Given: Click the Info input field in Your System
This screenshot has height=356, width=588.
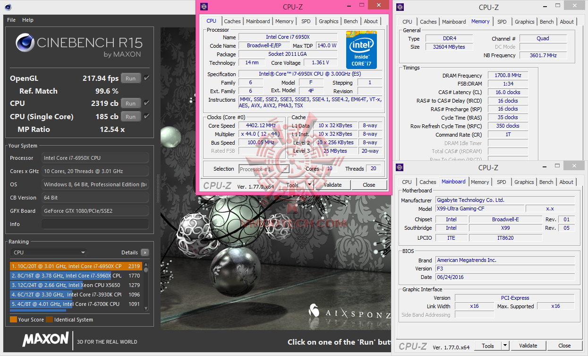Looking at the screenshot, I should 95,224.
